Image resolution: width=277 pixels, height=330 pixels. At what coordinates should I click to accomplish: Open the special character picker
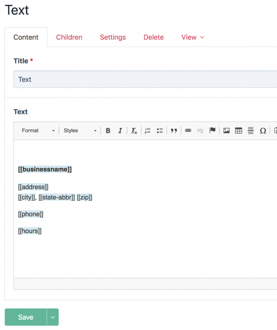click(x=263, y=131)
